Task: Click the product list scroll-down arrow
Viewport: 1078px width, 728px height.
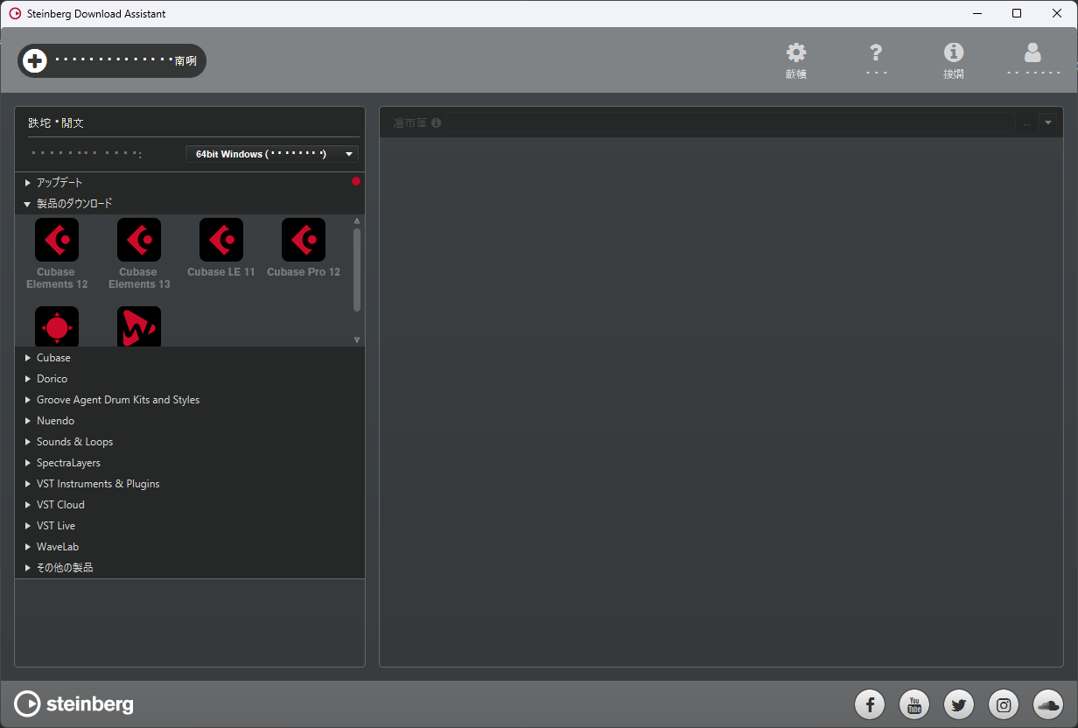Action: 357,339
